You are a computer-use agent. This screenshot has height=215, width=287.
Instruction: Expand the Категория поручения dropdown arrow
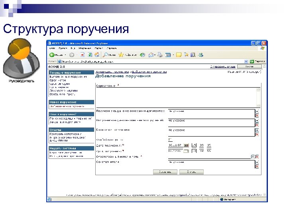(257, 130)
